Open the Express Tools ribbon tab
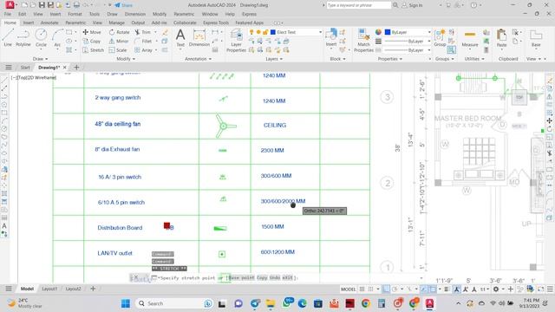555x312 pixels. [x=216, y=23]
